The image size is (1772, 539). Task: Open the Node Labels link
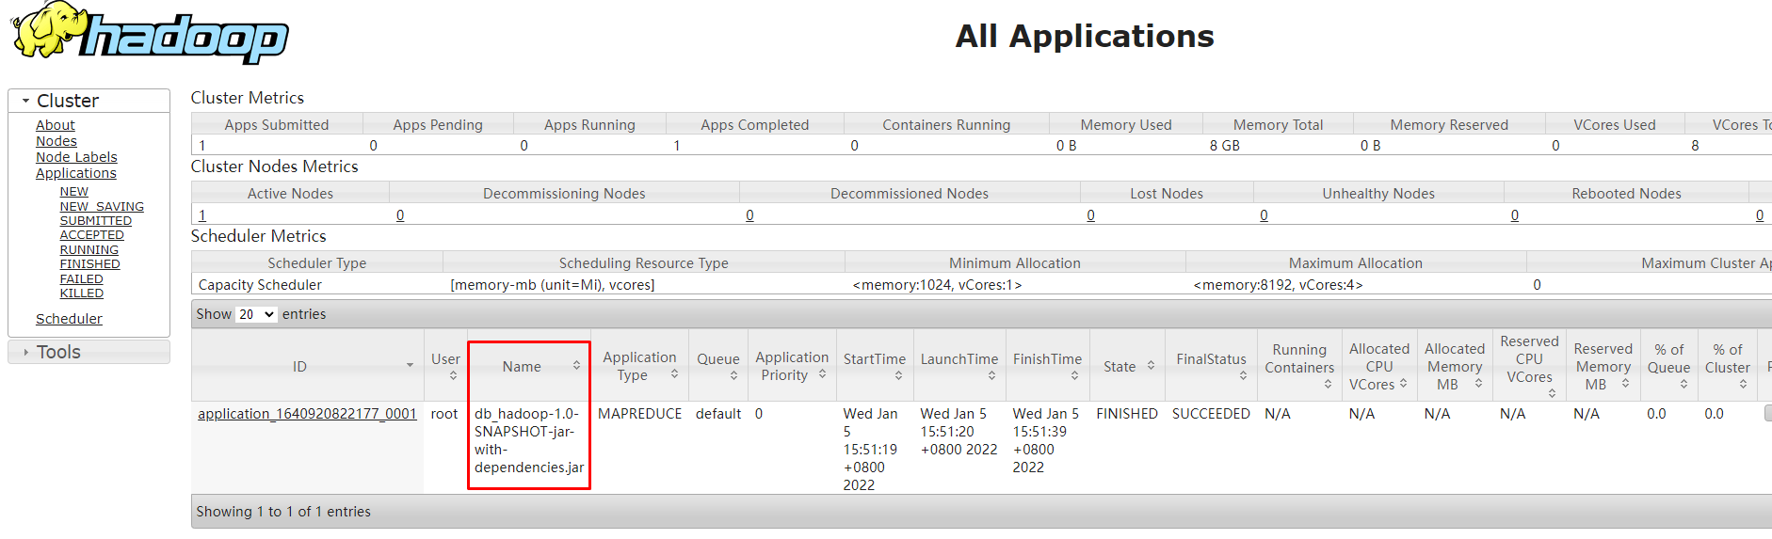click(76, 157)
